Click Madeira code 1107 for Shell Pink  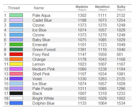pos(82,74)
